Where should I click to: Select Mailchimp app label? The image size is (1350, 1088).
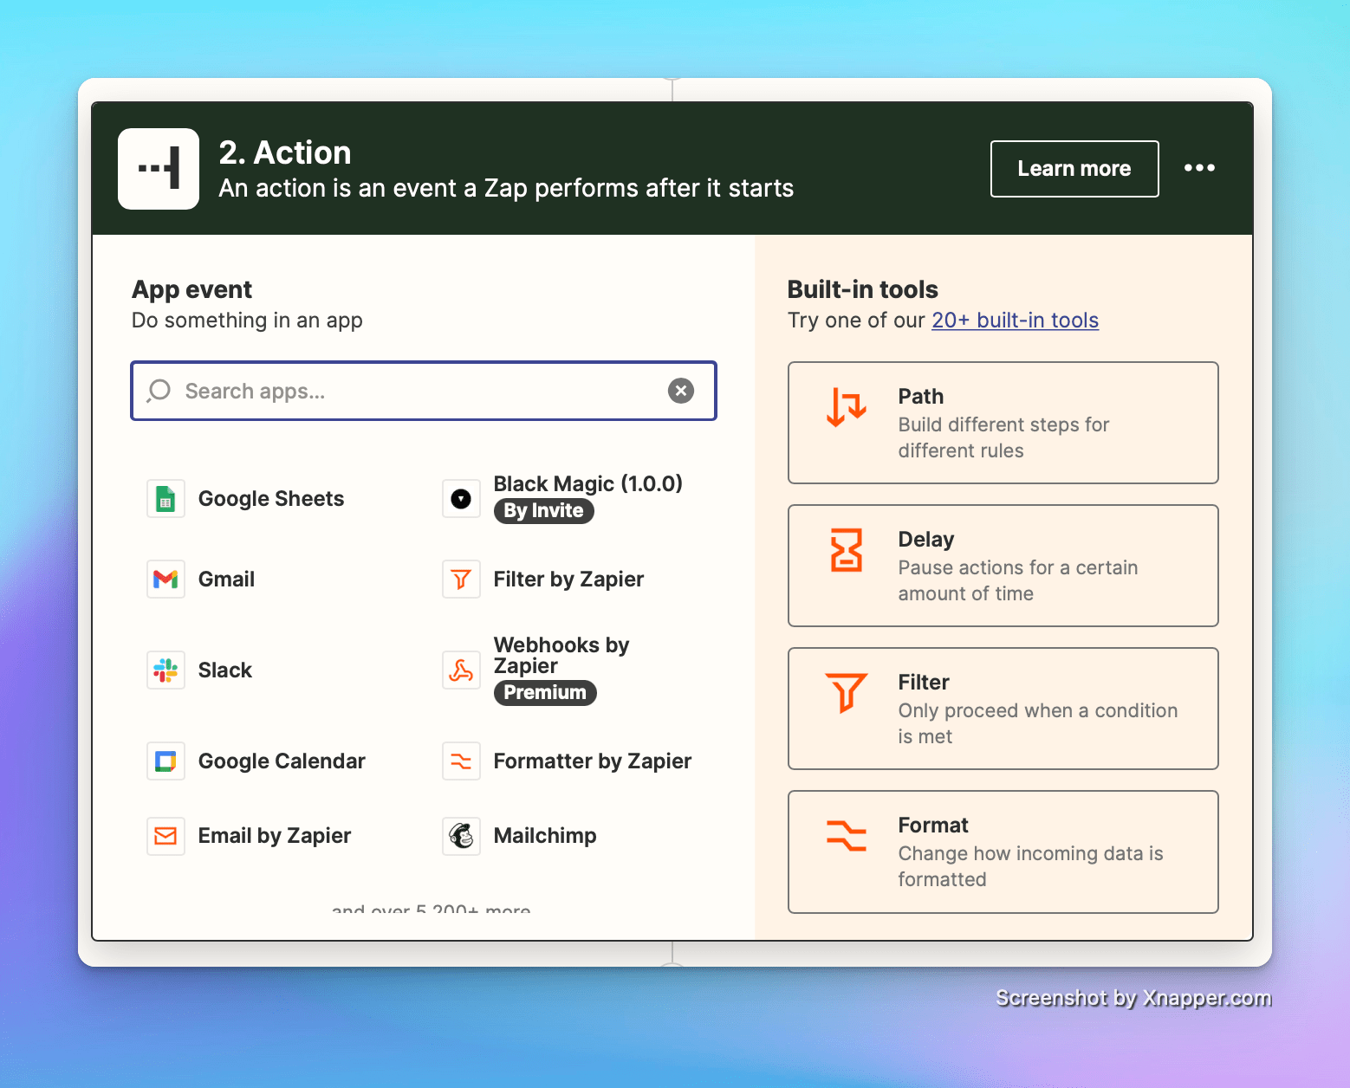pos(545,836)
